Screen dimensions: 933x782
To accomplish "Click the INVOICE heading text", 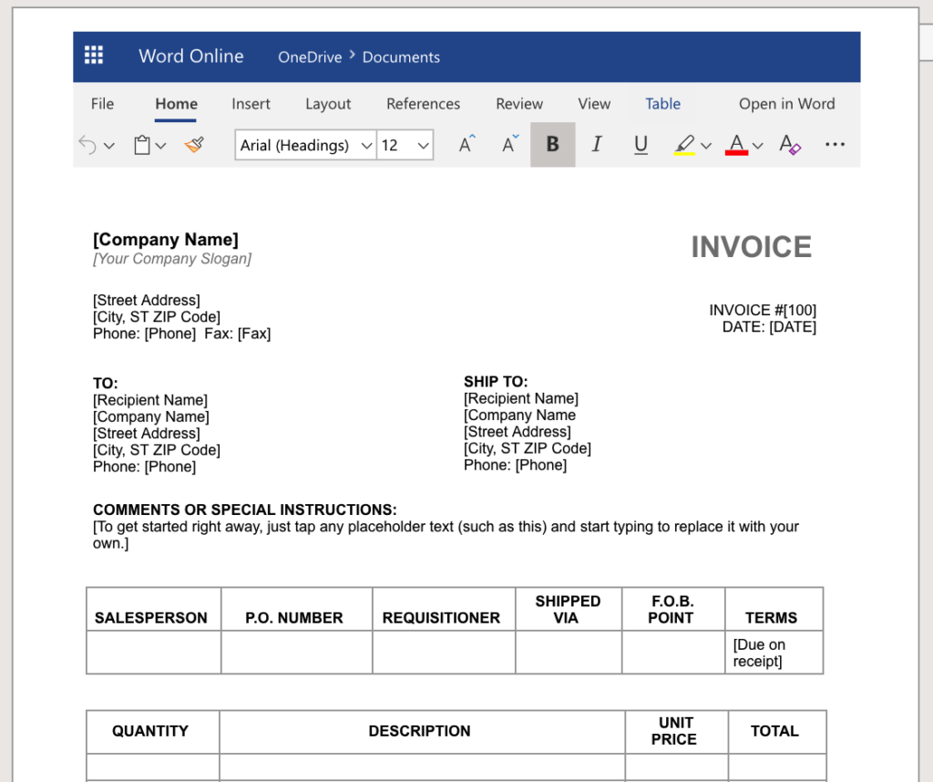I will click(751, 246).
